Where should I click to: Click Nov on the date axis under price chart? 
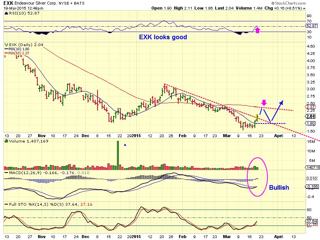click(x=42, y=136)
